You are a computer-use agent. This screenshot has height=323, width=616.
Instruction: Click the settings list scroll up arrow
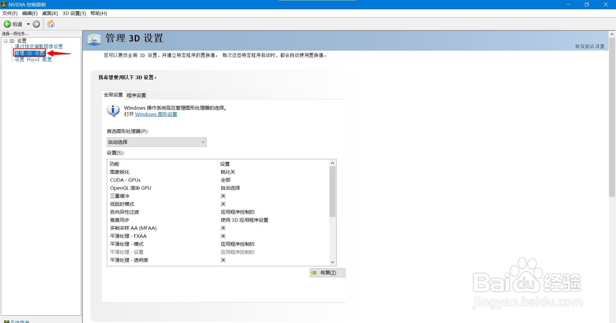pos(333,163)
